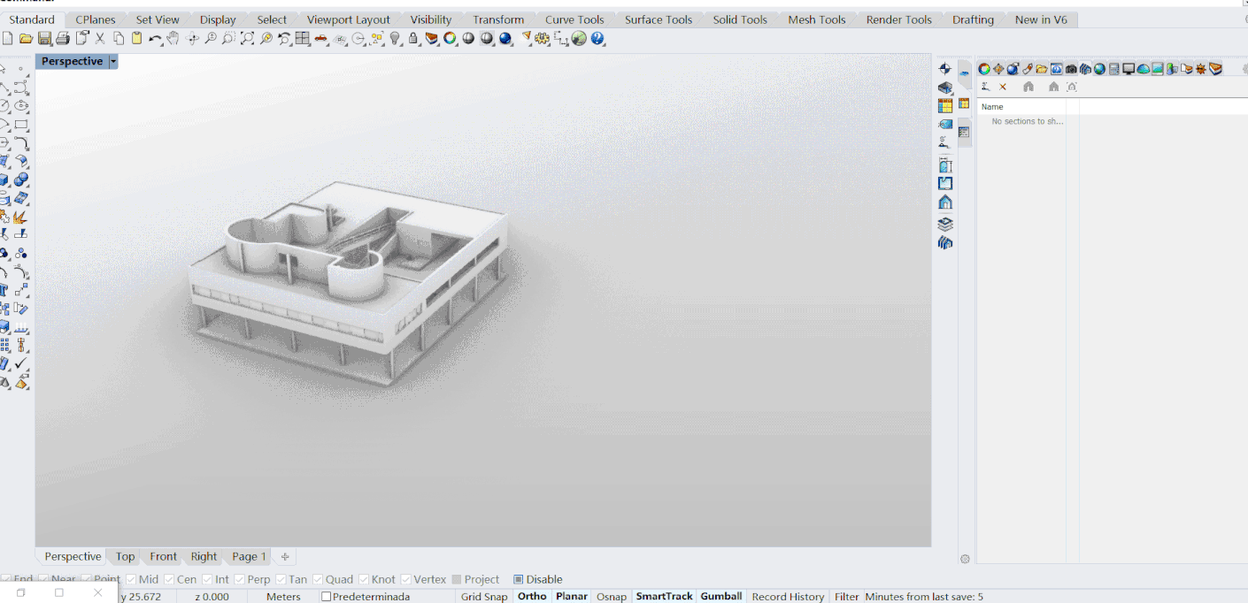The height and width of the screenshot is (603, 1248).
Task: Print using the printer icon
Action: pyautogui.click(x=62, y=39)
